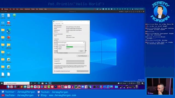Open the Window menu in the Mac menu bar
The width and height of the screenshot is (175, 98).
pos(41,9)
